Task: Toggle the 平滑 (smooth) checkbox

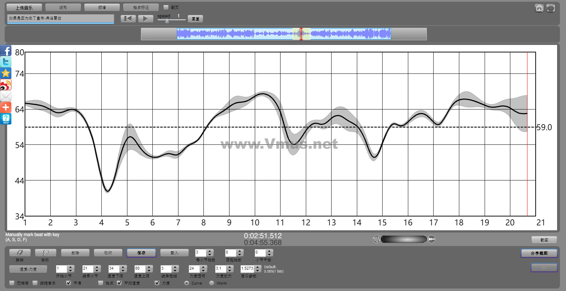Action: click(69, 283)
